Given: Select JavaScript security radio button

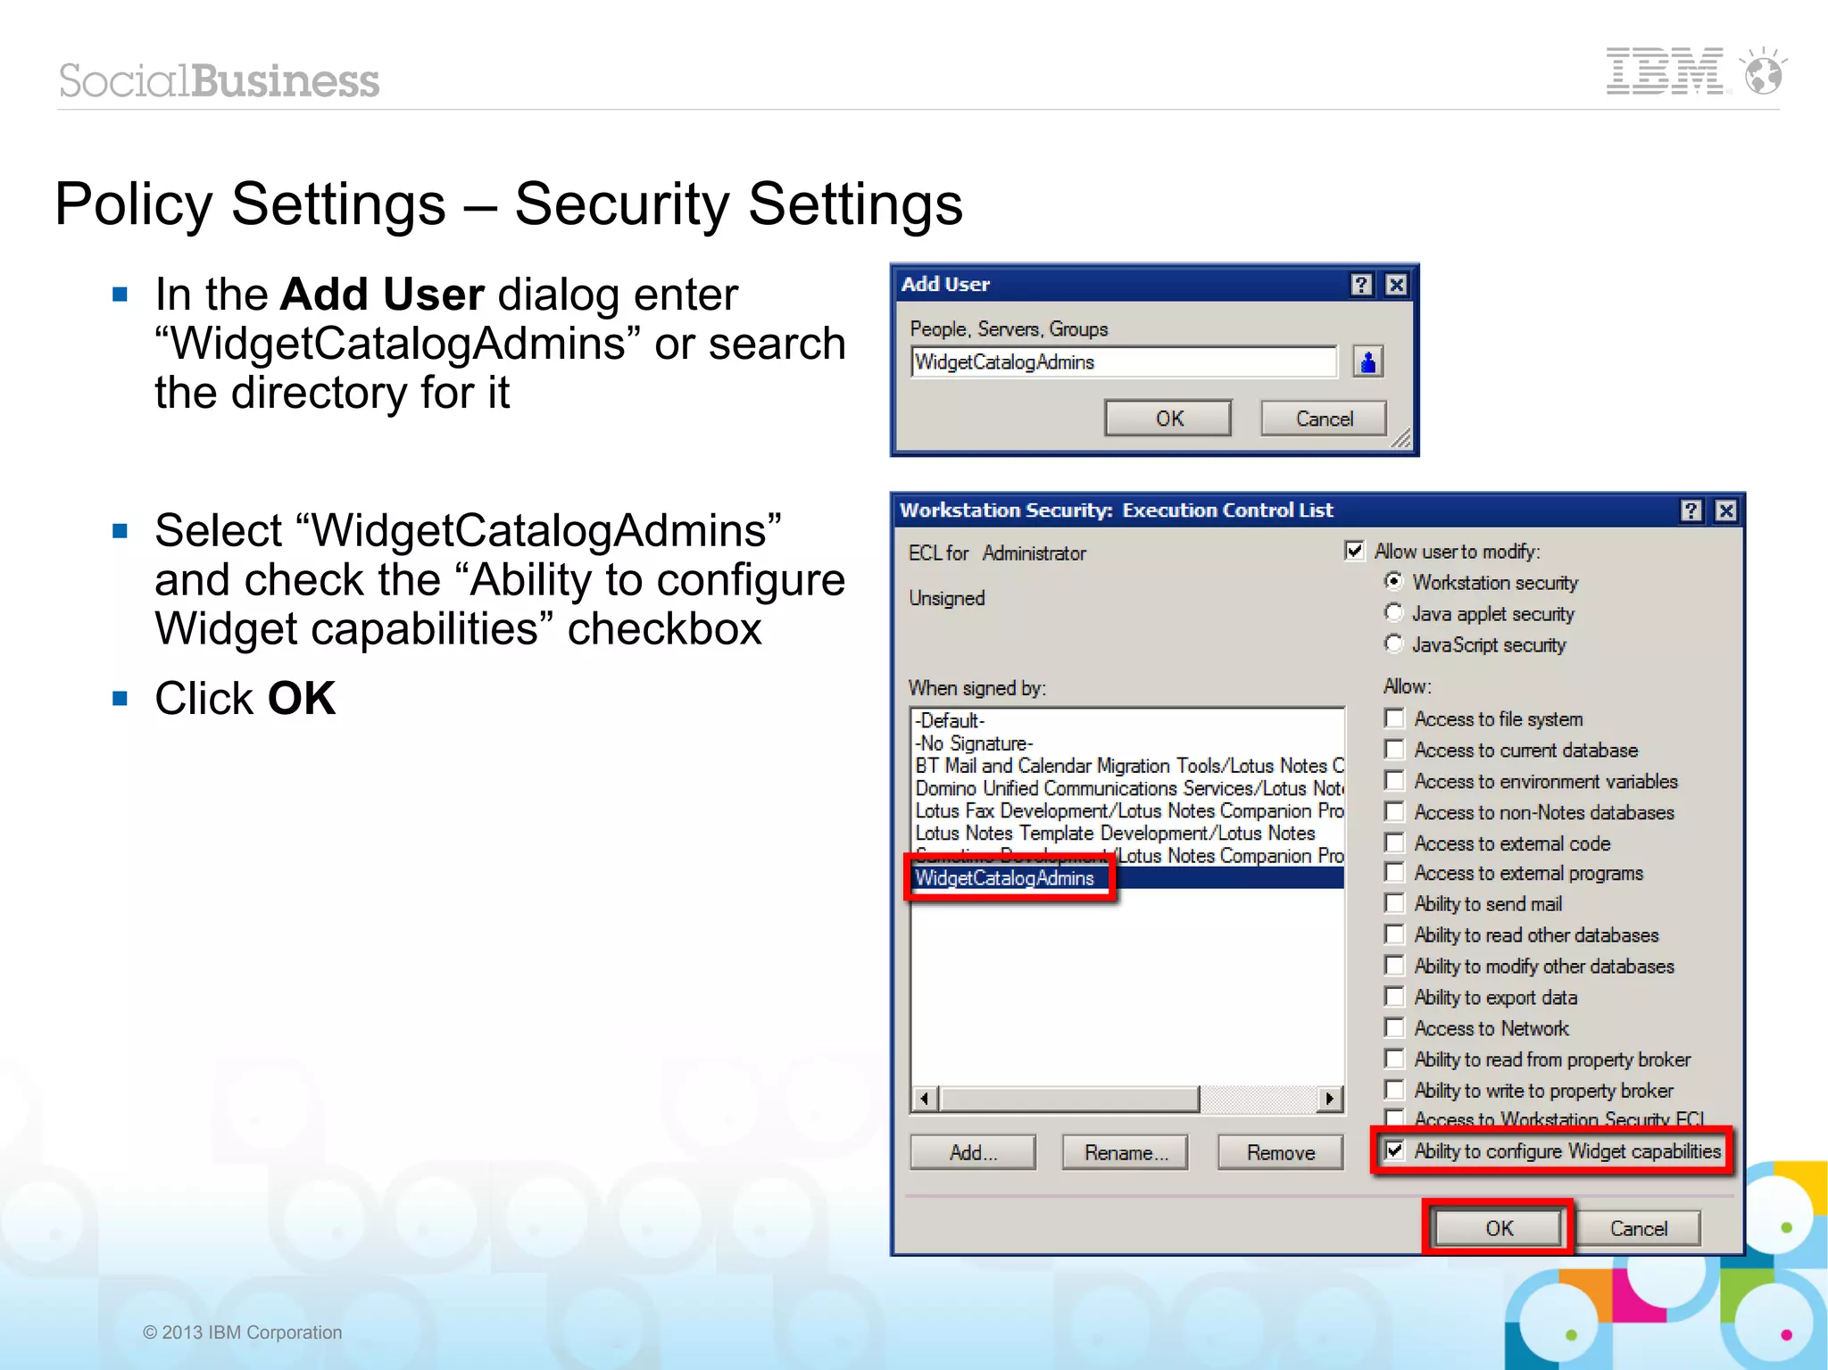Looking at the screenshot, I should (x=1393, y=643).
